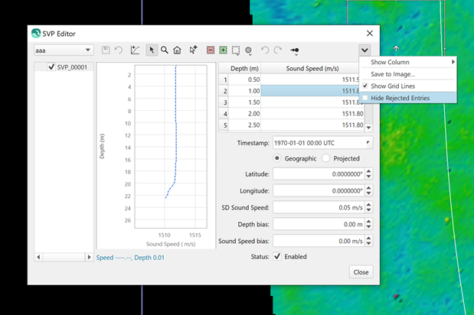
Task: Click the add-point cursor tool
Action: click(x=193, y=50)
